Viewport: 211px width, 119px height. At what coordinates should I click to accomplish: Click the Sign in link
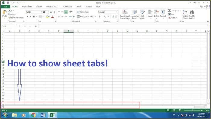[203, 6]
